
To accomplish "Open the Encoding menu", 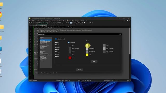I will coord(47,21).
